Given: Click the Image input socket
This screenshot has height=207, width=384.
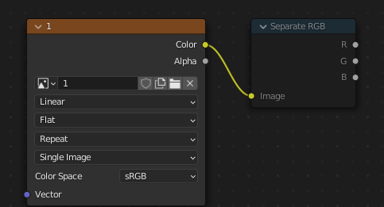Looking at the screenshot, I should pos(251,96).
